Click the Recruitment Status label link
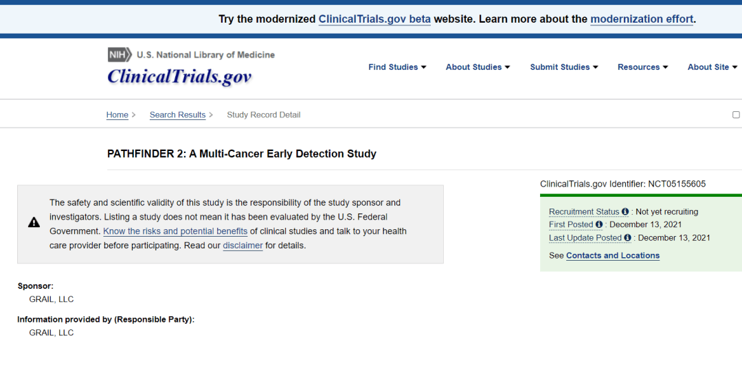Image resolution: width=742 pixels, height=365 pixels. tap(584, 212)
